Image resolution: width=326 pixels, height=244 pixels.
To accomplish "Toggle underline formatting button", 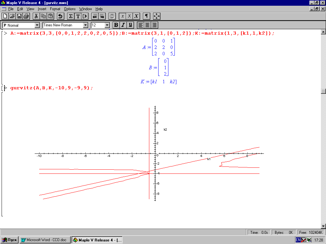I will pos(130,25).
